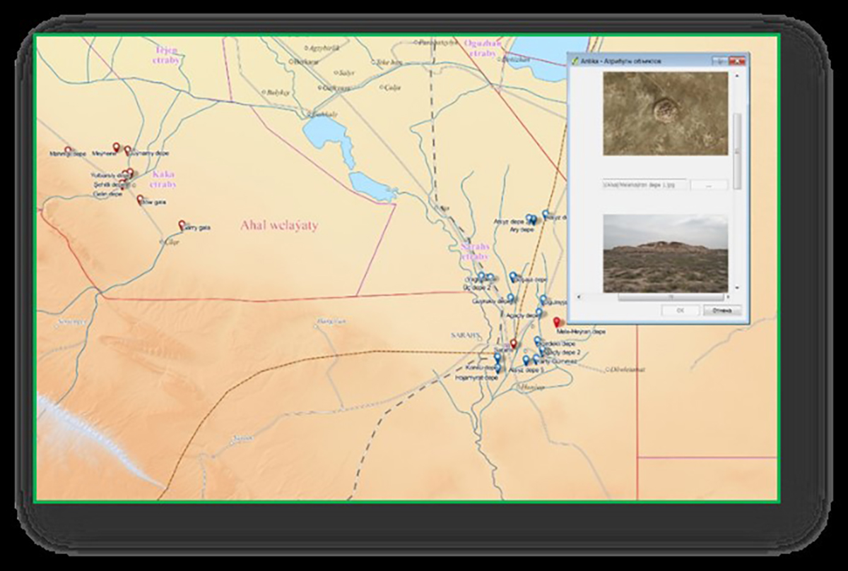Click the aerial satellite photo of the mound
The height and width of the screenshot is (571, 848).
pos(665,113)
